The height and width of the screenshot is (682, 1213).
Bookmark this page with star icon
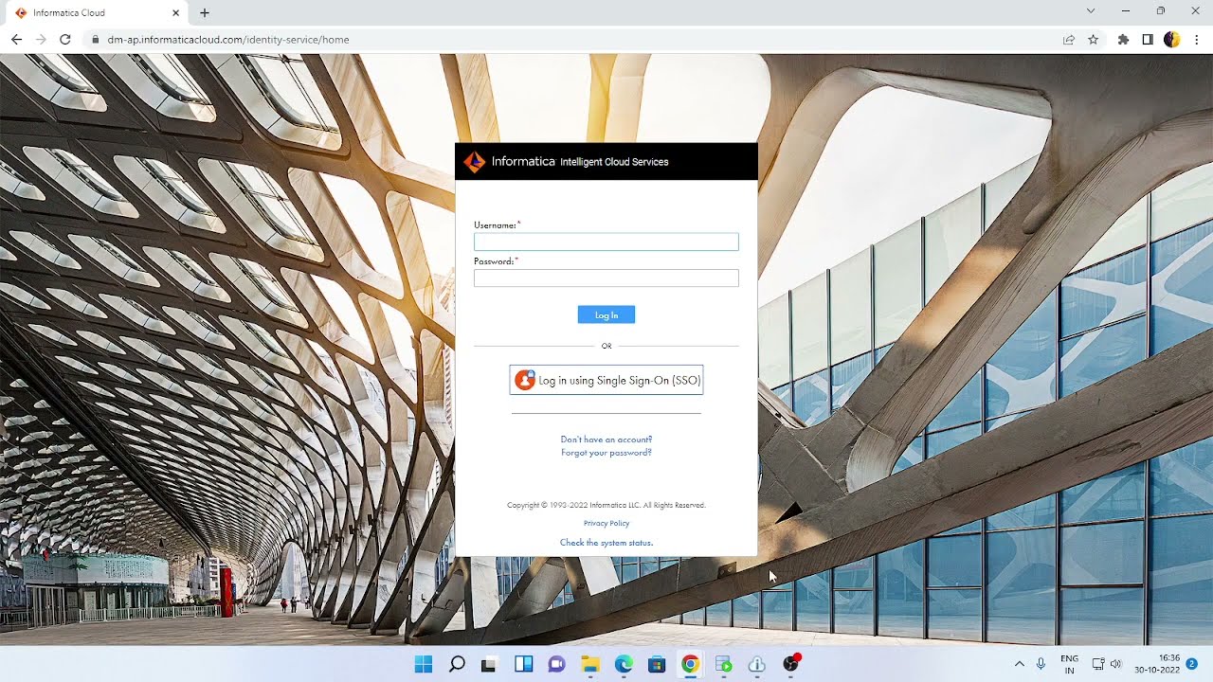1093,40
